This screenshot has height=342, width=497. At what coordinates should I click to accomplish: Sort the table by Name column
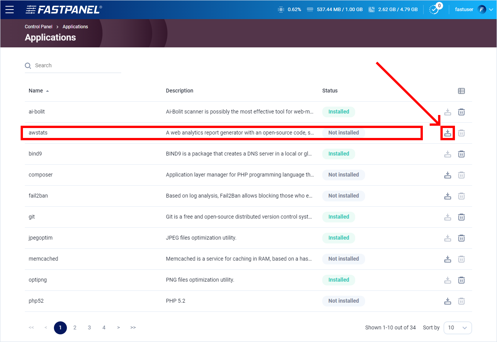click(38, 91)
